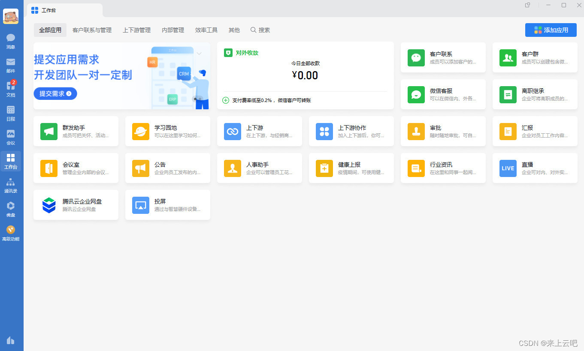Viewport: 584px width, 351px height.
Task: Open the 投屏 screen casting icon
Action: coord(141,205)
